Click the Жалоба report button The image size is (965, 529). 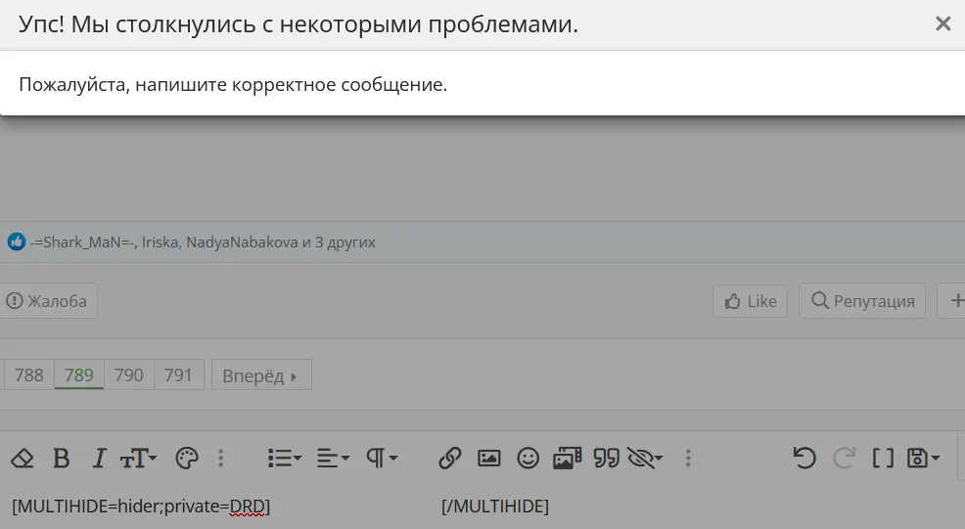[x=47, y=301]
